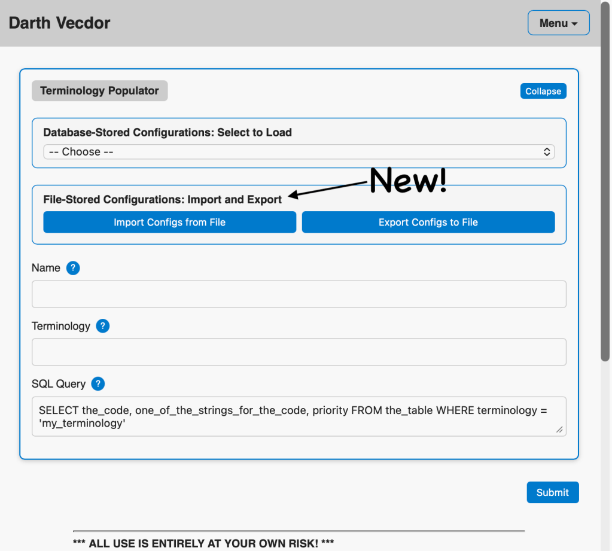
Task: Click the own-risk disclaimer text
Action: tap(203, 543)
